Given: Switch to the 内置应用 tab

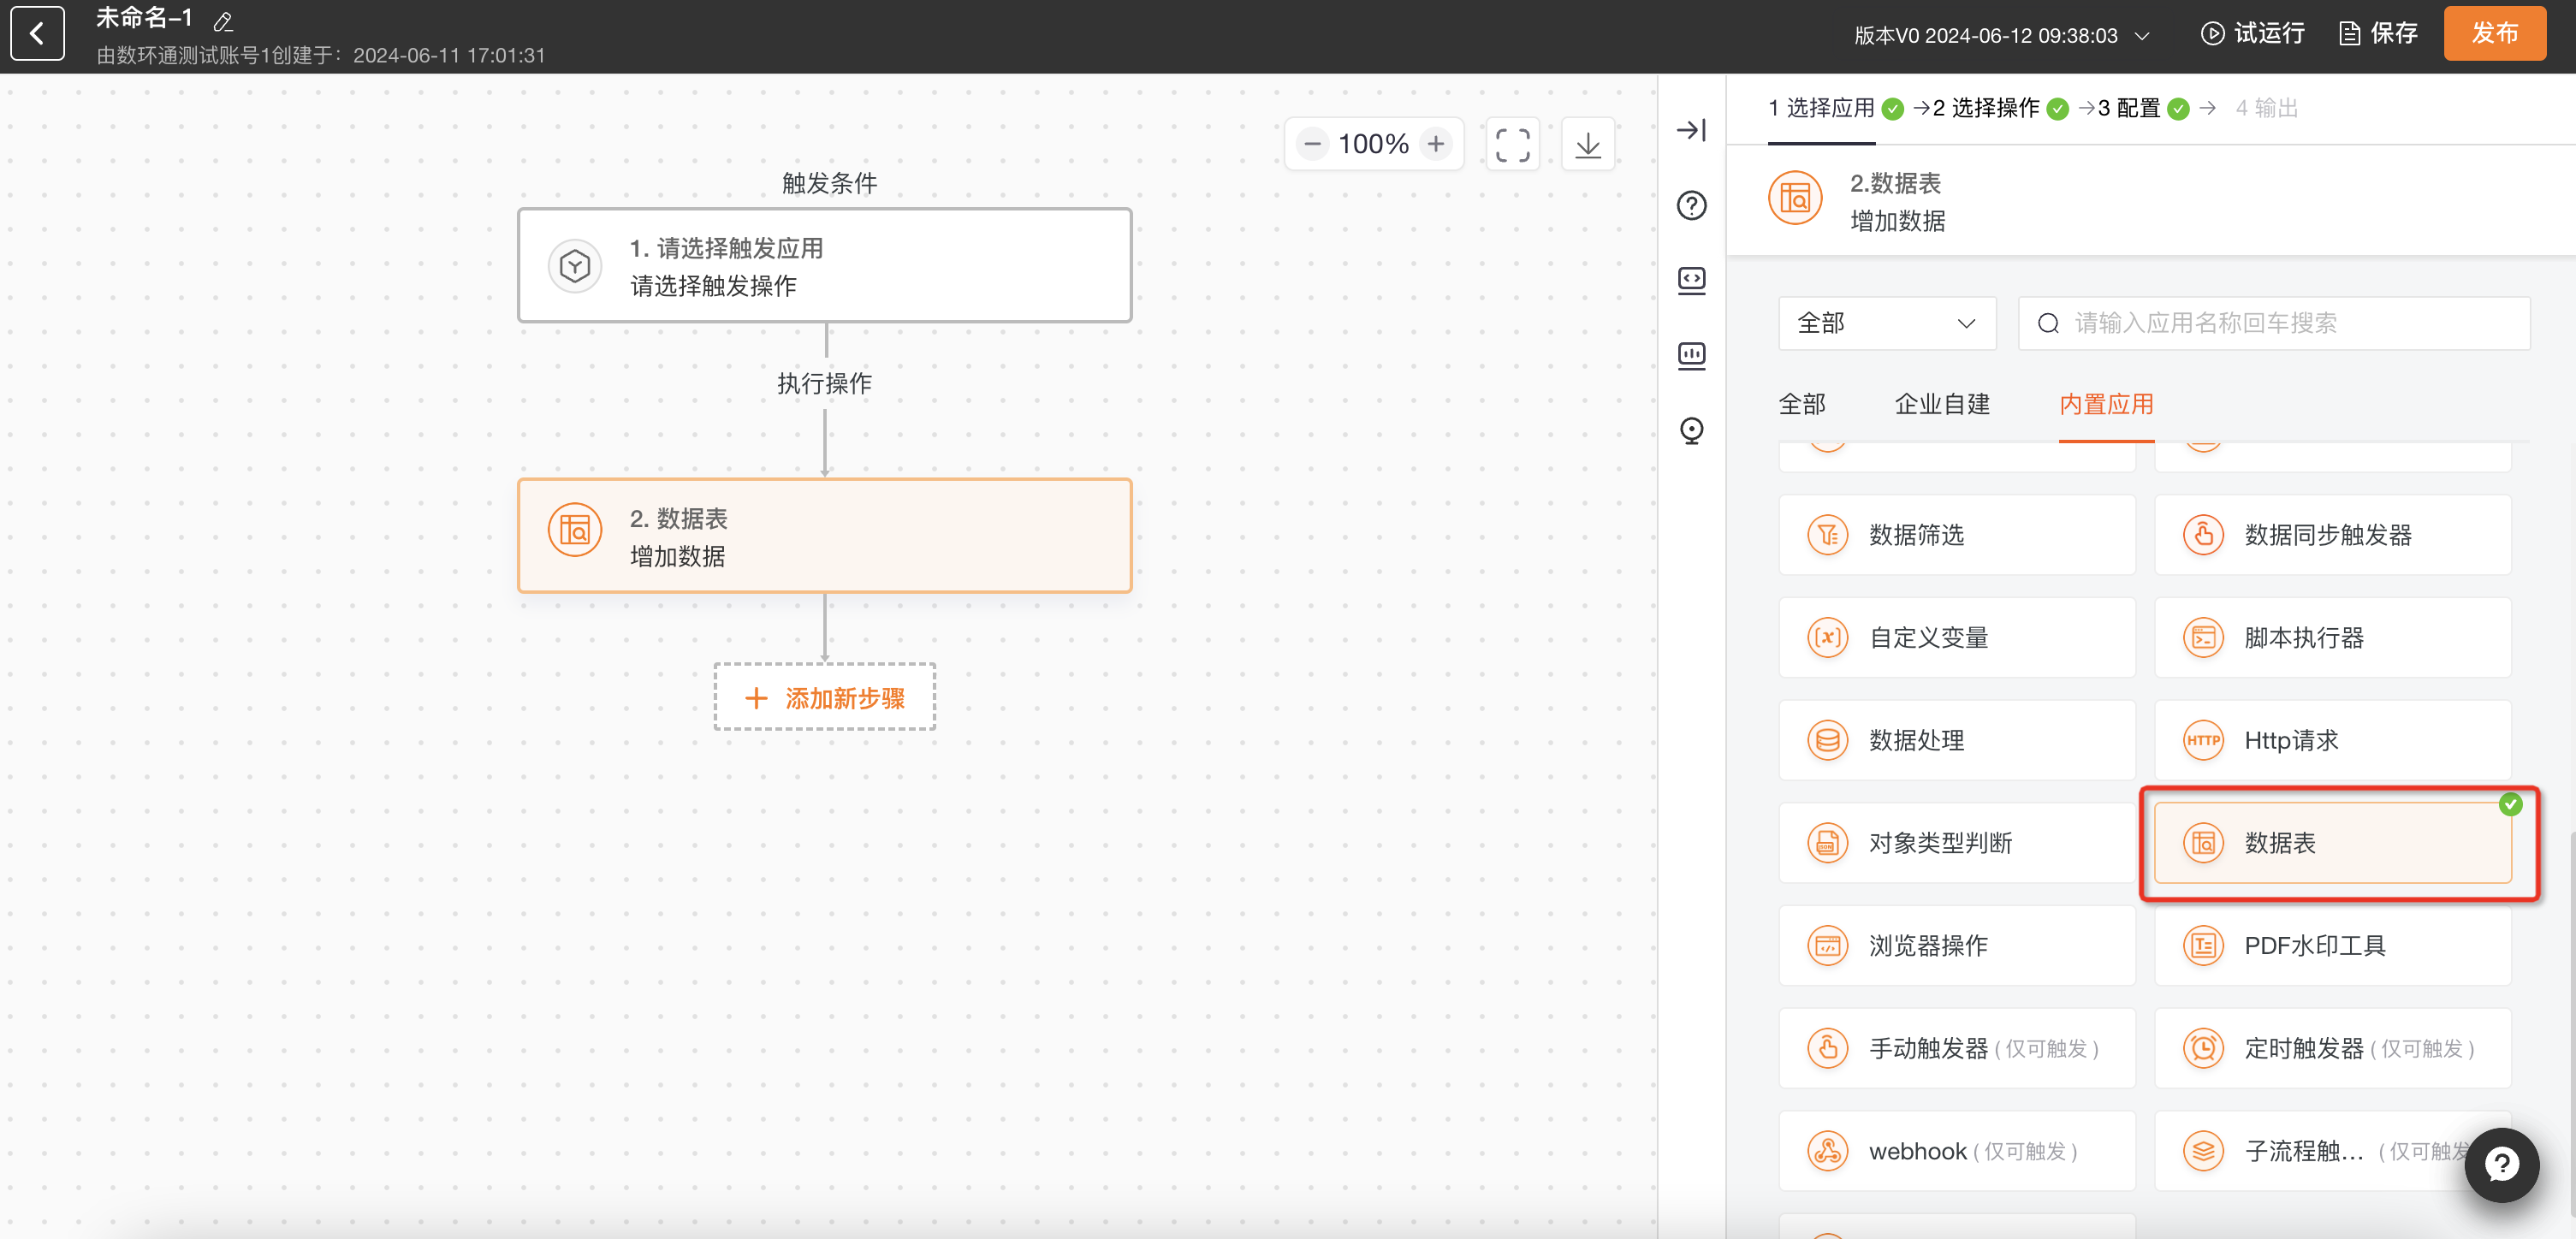Looking at the screenshot, I should coord(2106,404).
